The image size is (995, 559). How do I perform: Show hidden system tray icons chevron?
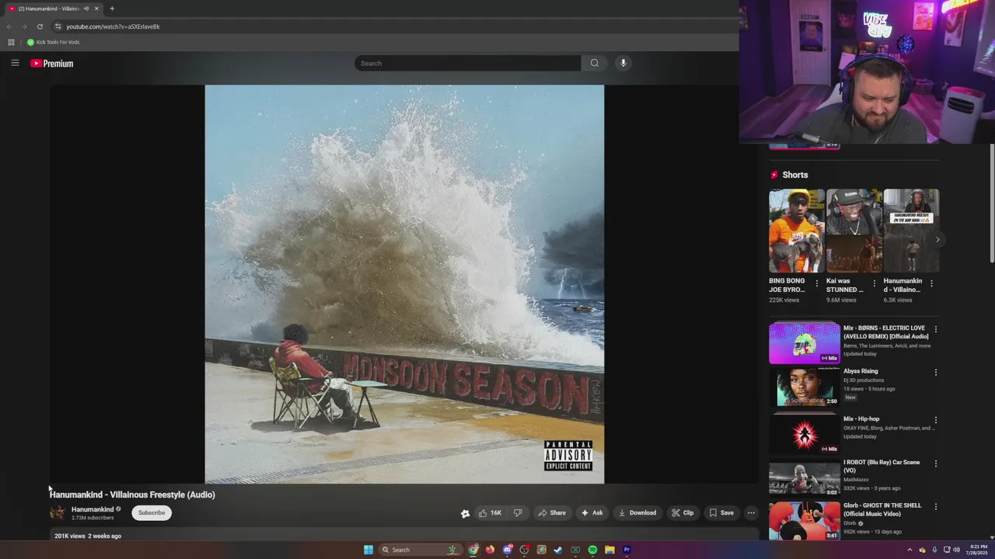909,550
